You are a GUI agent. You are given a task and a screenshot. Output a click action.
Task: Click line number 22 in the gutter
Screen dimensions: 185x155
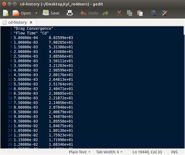[10, 126]
